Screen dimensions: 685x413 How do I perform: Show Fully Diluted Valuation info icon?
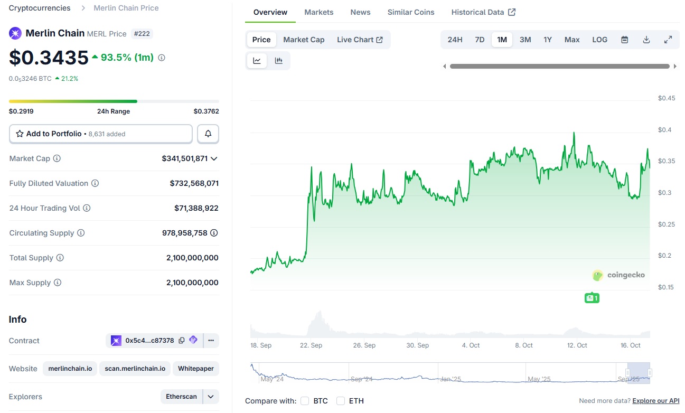point(95,183)
